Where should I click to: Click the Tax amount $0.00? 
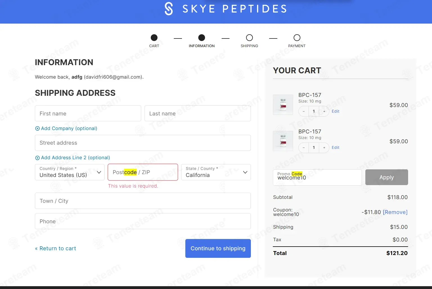[400, 240]
